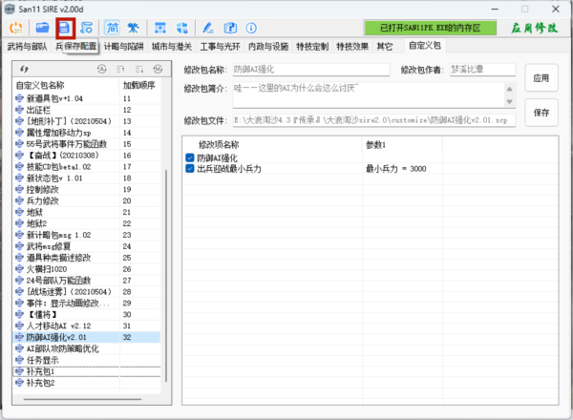Viewport: 573px width, 420px height.
Task: Open the 内政与设施 tab
Action: click(x=268, y=47)
